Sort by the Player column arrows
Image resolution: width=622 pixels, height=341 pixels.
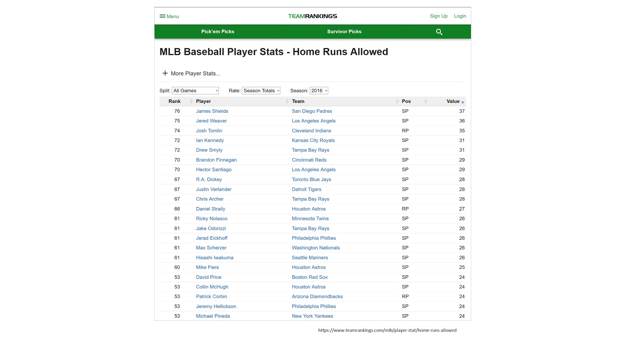[x=287, y=101]
